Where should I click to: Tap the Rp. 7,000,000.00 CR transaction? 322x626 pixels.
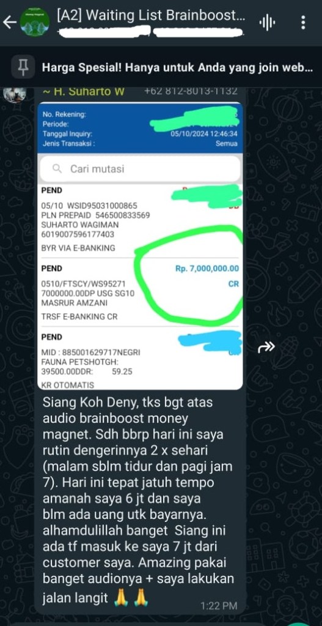141,293
